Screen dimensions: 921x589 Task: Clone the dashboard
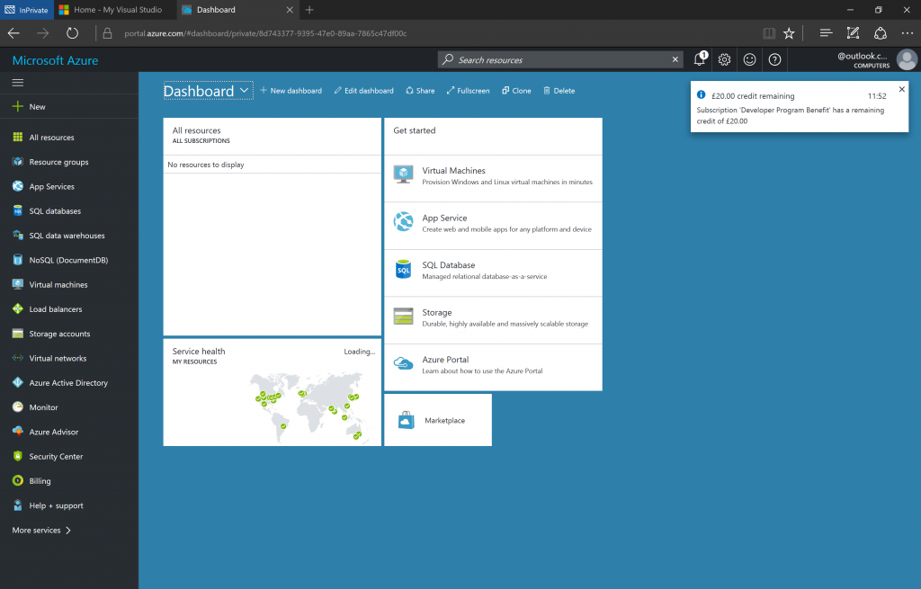coord(516,91)
